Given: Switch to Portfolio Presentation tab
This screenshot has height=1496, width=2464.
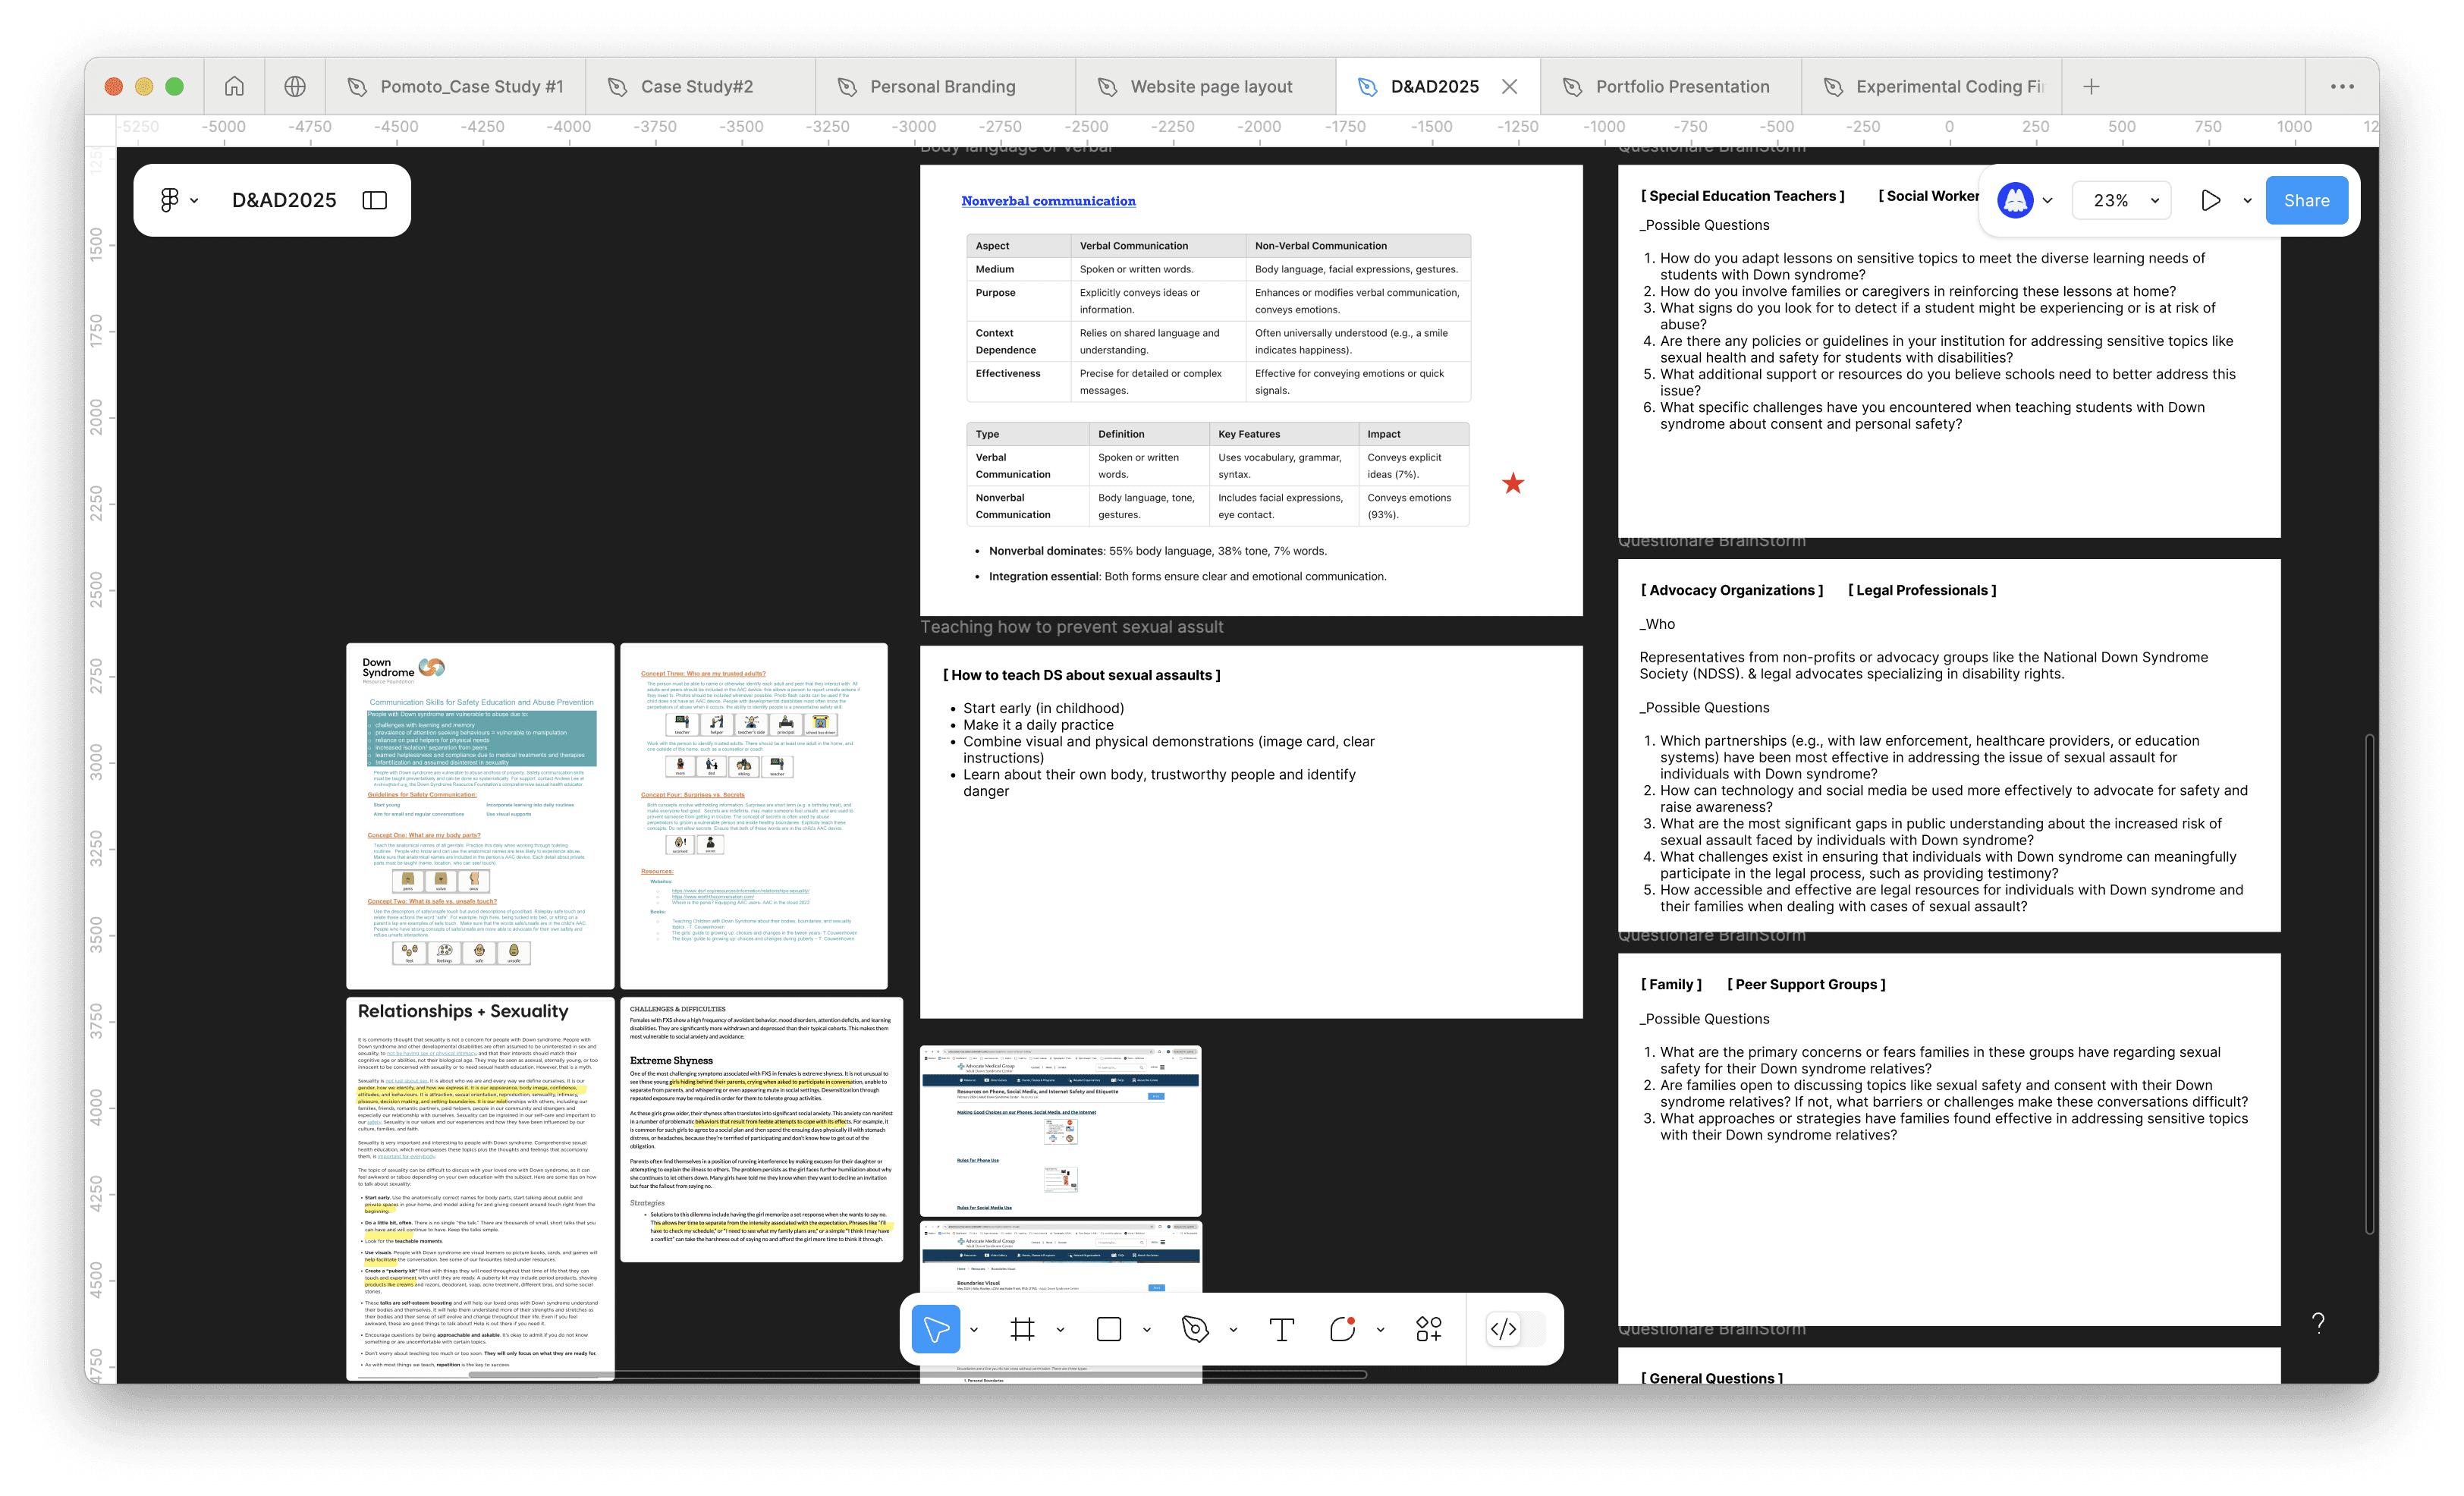Looking at the screenshot, I should coord(1671,87).
